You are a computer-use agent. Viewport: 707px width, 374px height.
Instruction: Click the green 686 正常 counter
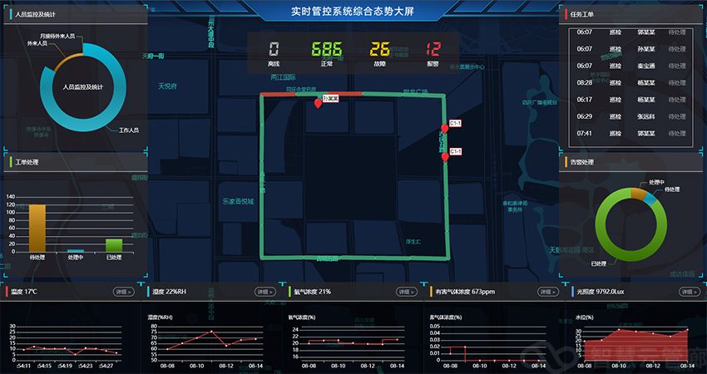327,54
